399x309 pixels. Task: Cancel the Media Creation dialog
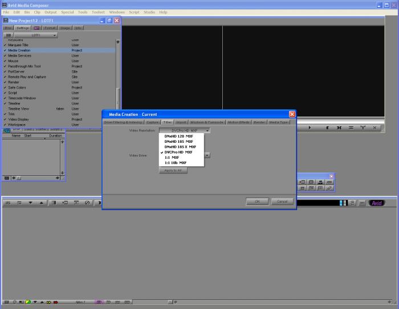[x=282, y=202]
